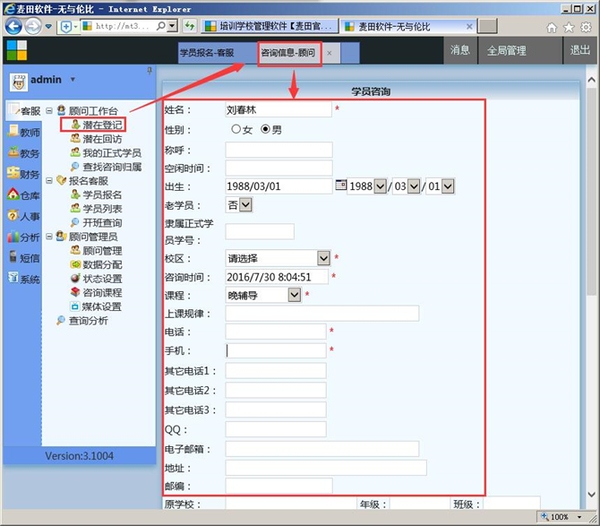Open 开班查询 in the tree
This screenshot has height=526, width=600.
coord(97,222)
